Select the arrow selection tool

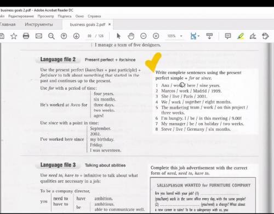[118, 36]
